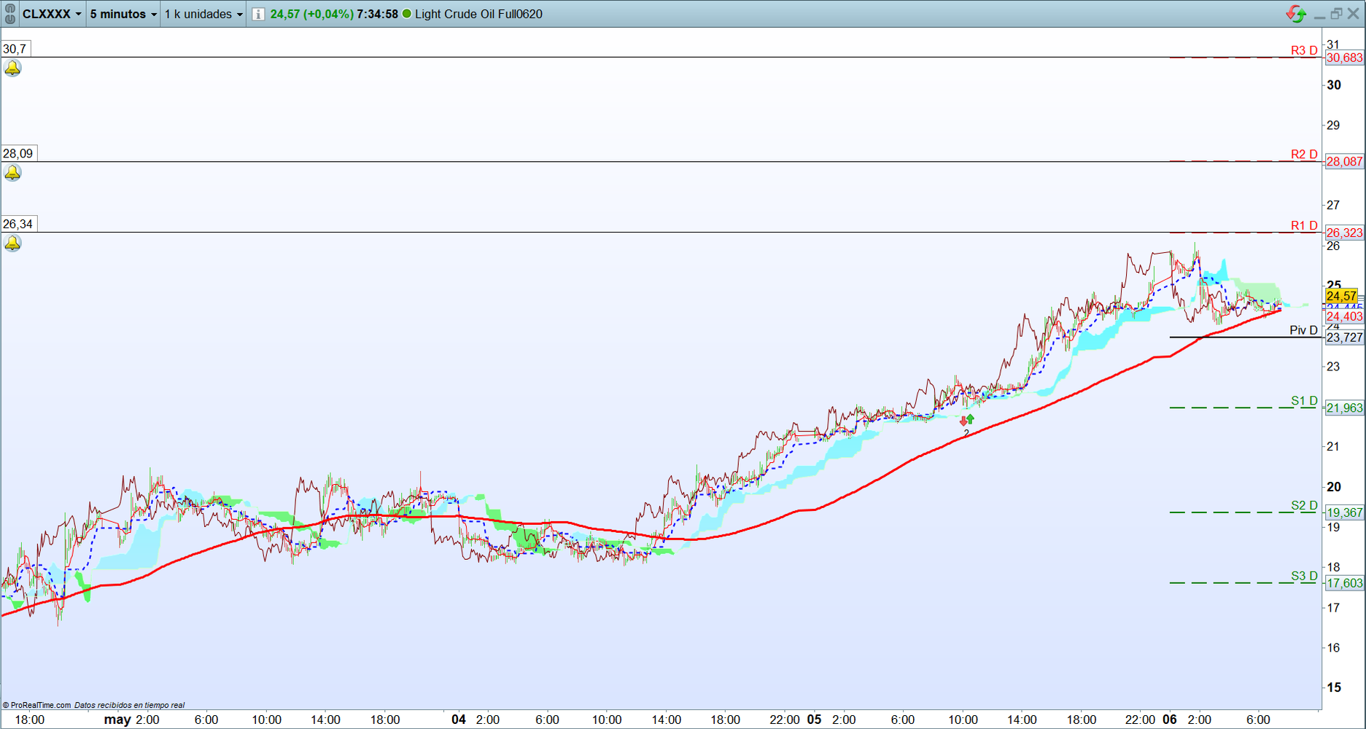Expand the 1 k unidades dropdown
Image resolution: width=1366 pixels, height=729 pixels.
pyautogui.click(x=203, y=14)
